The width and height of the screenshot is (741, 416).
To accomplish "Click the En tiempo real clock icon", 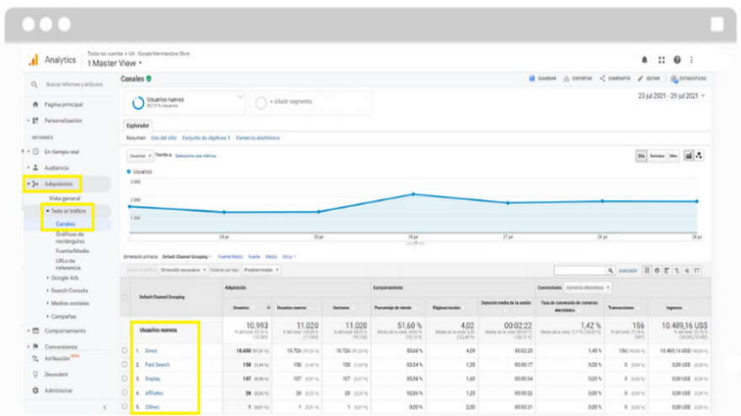I will coord(35,151).
